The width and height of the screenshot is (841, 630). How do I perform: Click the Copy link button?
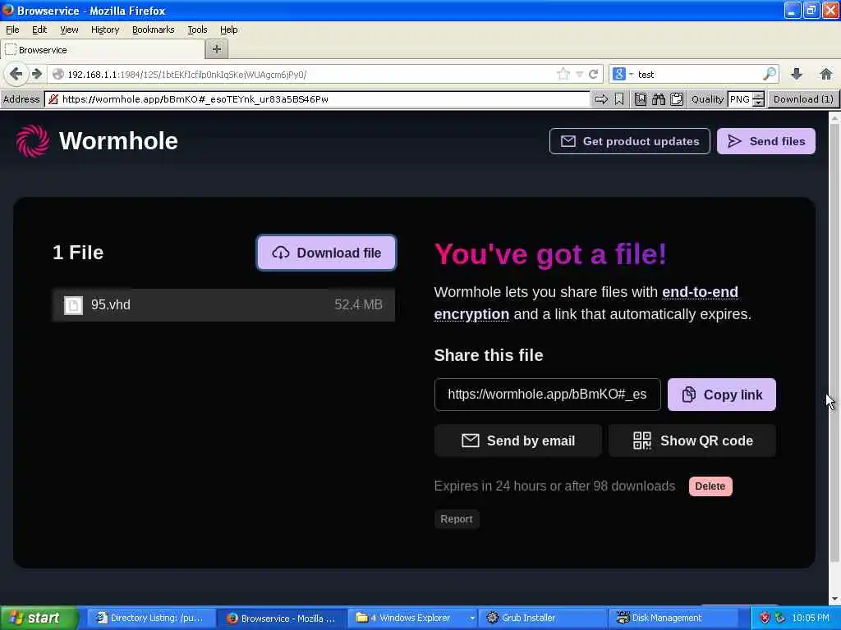721,395
